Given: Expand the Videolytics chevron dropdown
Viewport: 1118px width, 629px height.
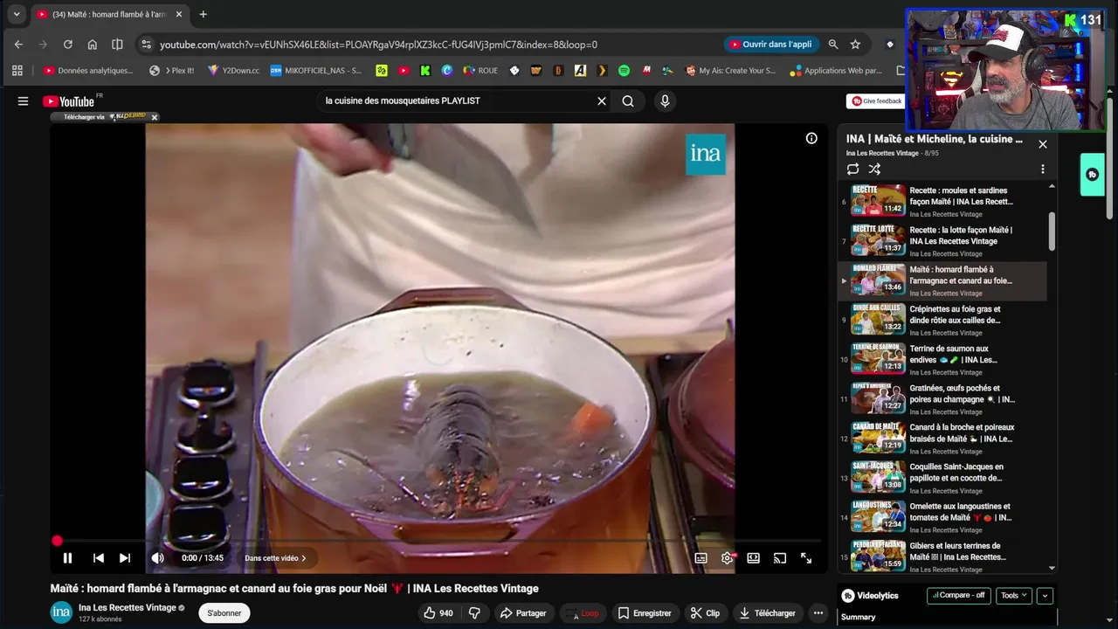Looking at the screenshot, I should (1045, 596).
